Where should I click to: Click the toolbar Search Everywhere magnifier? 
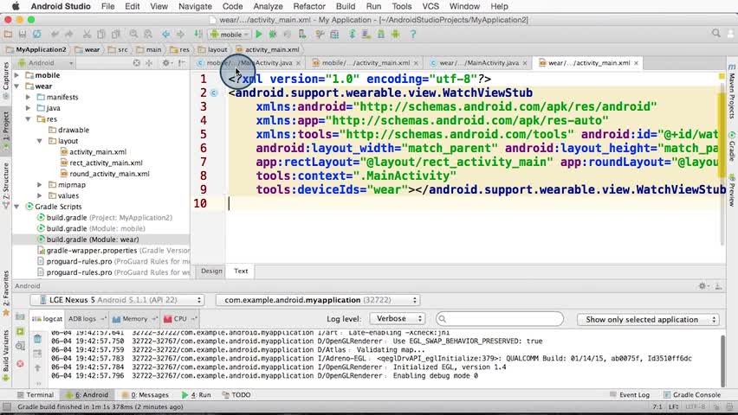715,34
